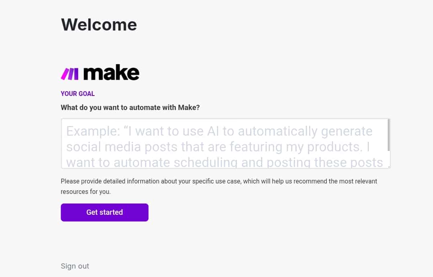433x277 pixels.
Task: Click the placeholder line 'social media posts'
Action: tap(218, 147)
